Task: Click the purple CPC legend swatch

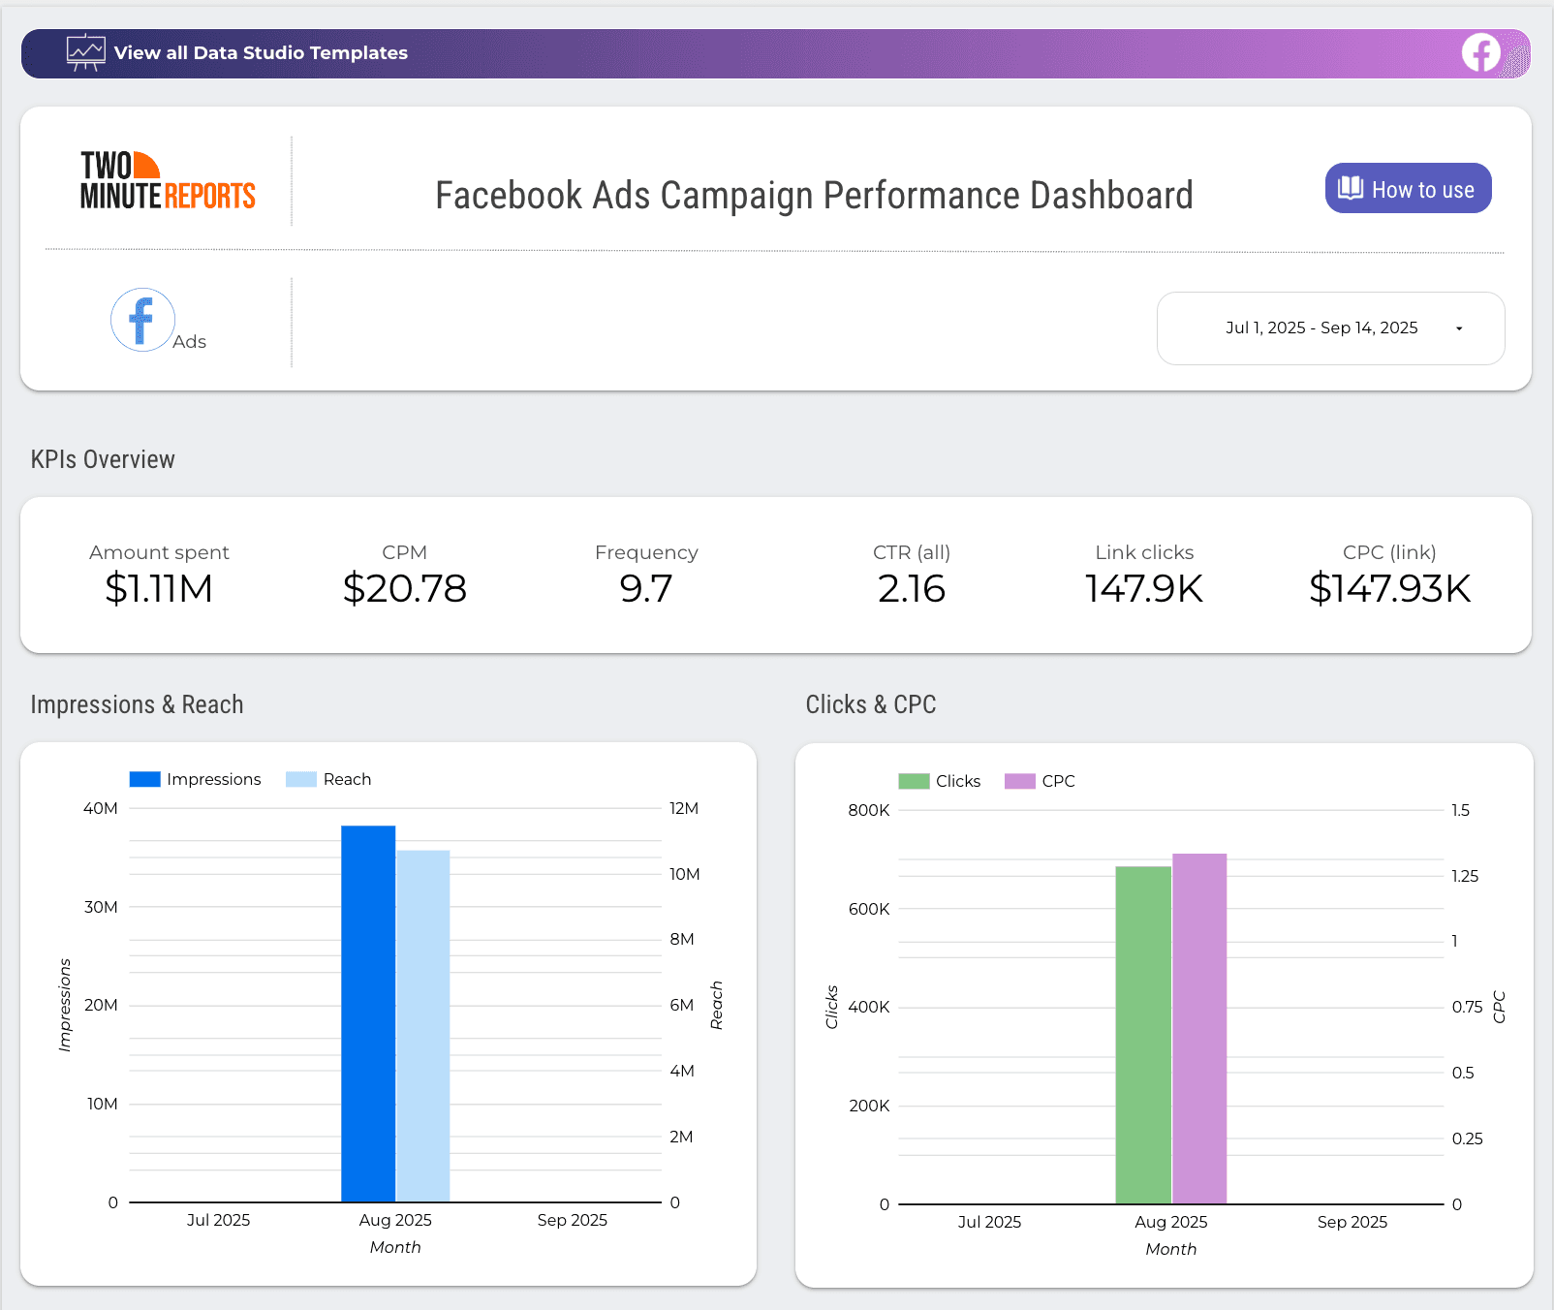Action: coord(1019,780)
